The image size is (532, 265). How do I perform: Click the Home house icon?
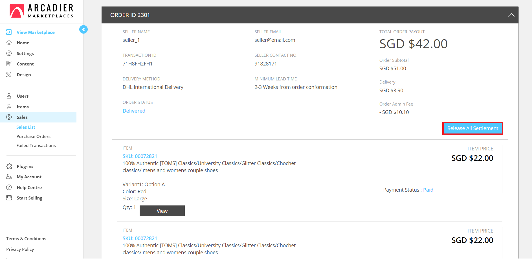9,43
